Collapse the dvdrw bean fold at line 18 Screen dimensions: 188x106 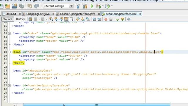9,52
